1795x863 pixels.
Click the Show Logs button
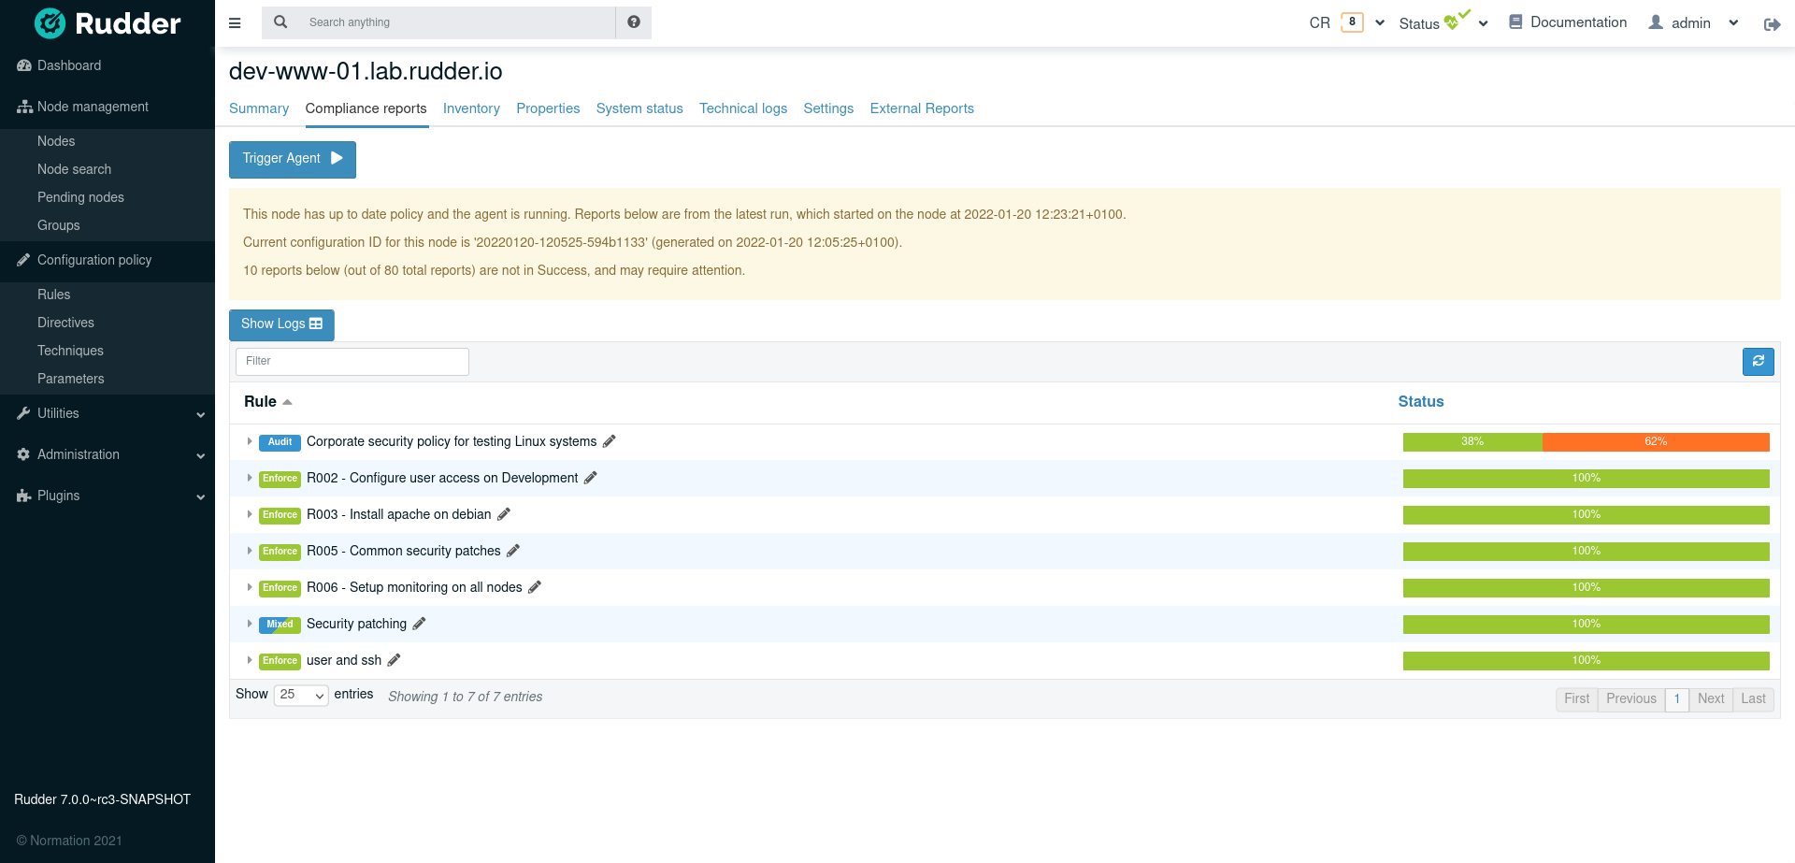281,324
